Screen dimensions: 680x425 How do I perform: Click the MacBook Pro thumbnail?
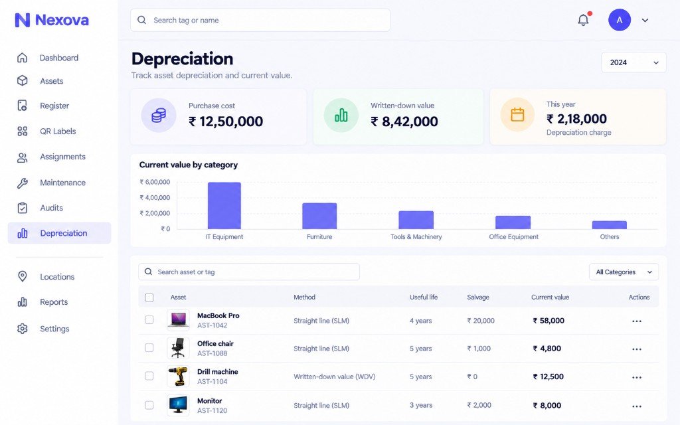point(178,320)
